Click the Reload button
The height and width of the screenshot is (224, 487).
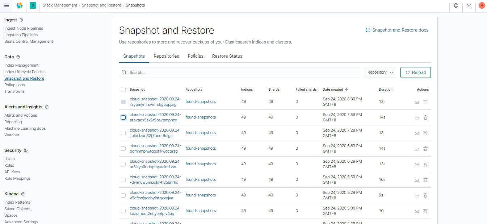(415, 72)
